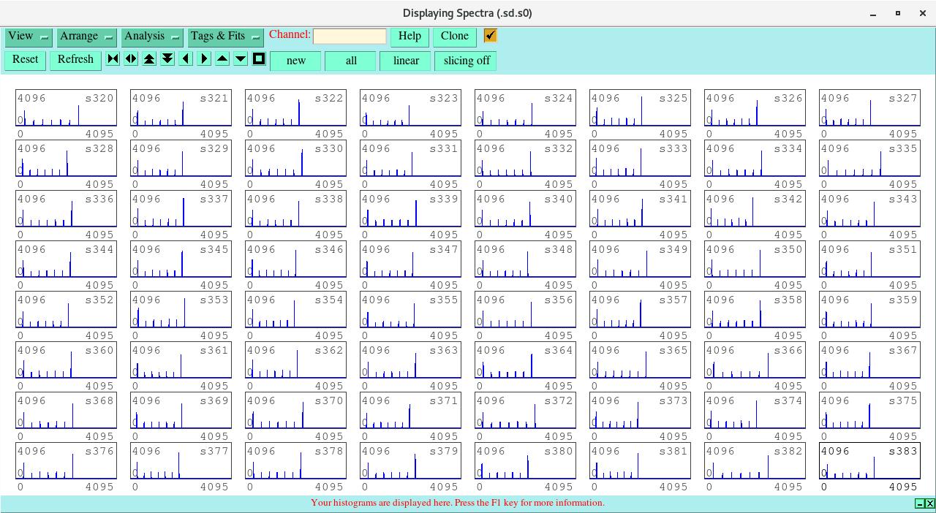936x513 pixels.
Task: Click the horizontal compress icon (inward-facing arrows)
Action: click(113, 59)
